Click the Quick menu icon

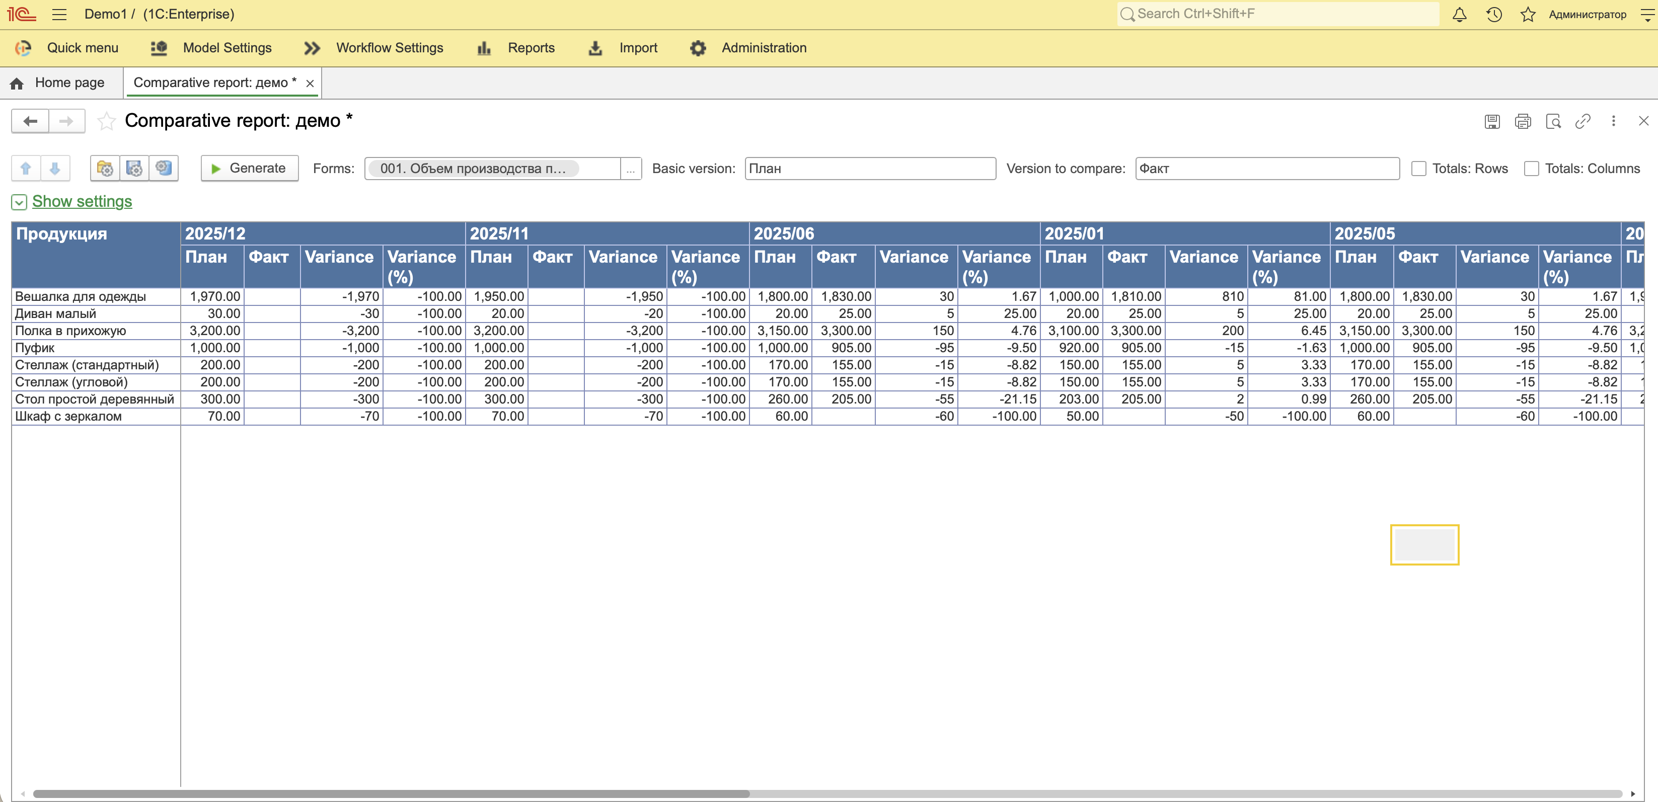(x=23, y=48)
